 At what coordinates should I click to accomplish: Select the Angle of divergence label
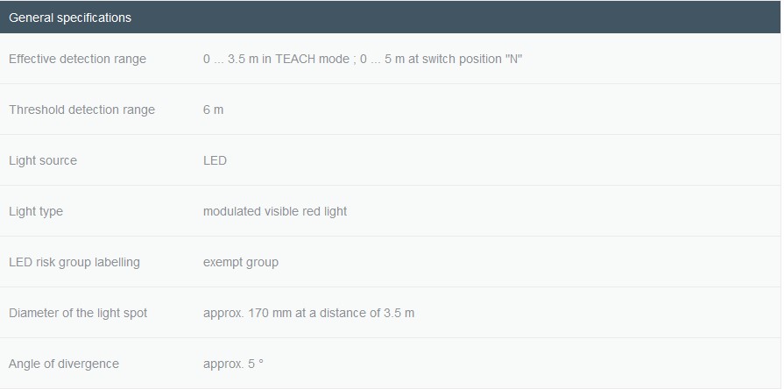click(64, 364)
